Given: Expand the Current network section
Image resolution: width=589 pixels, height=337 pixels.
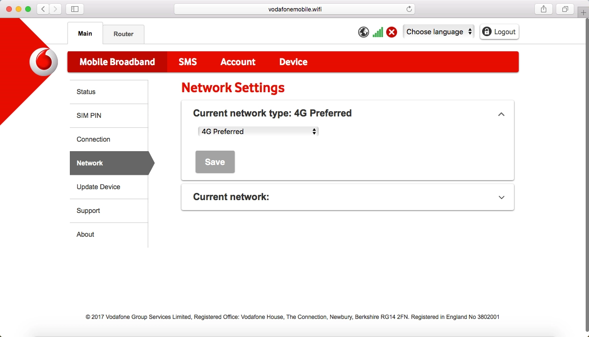Looking at the screenshot, I should point(501,197).
